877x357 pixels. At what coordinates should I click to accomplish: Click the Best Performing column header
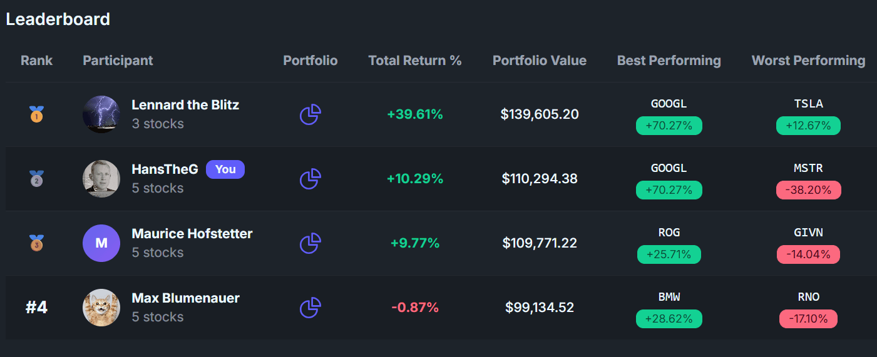pos(669,61)
